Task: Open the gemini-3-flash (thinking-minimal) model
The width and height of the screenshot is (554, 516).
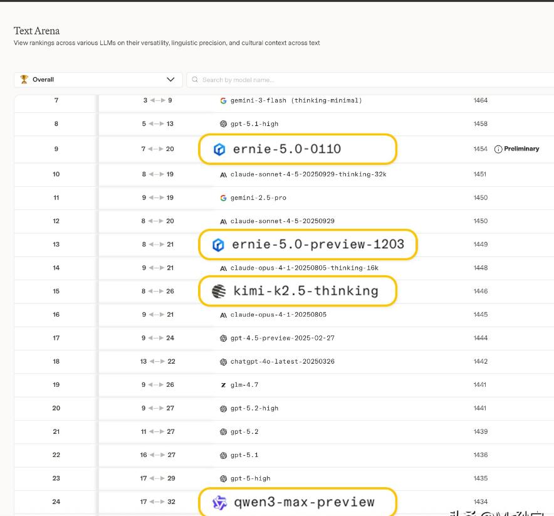Action: [x=296, y=101]
